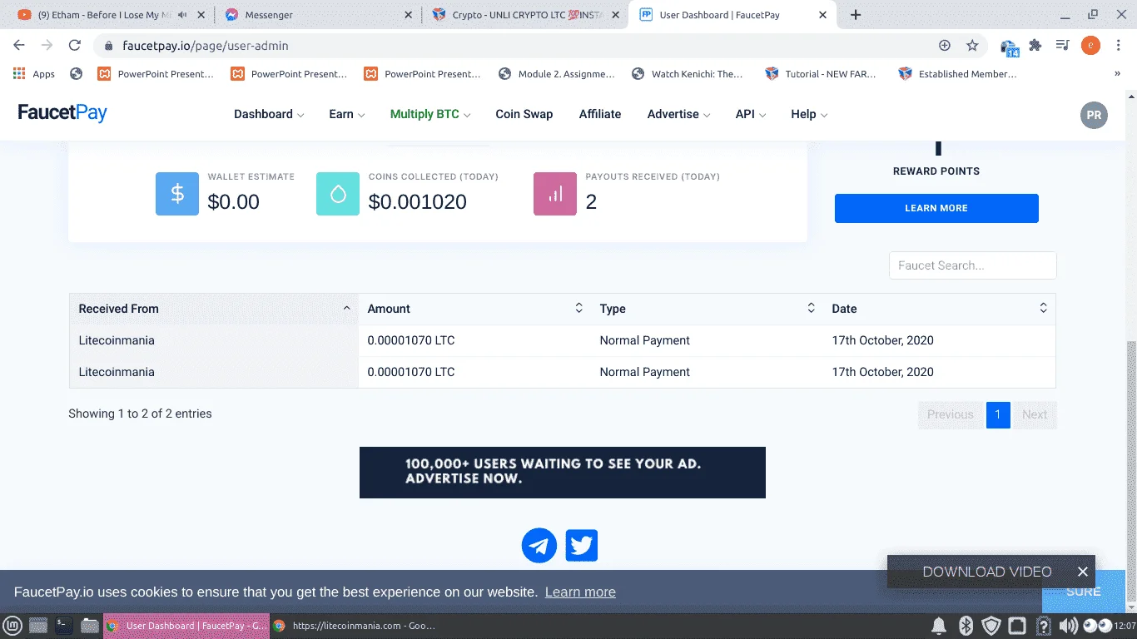Open the file manager folder in taskbar
Image resolution: width=1137 pixels, height=639 pixels.
point(89,626)
